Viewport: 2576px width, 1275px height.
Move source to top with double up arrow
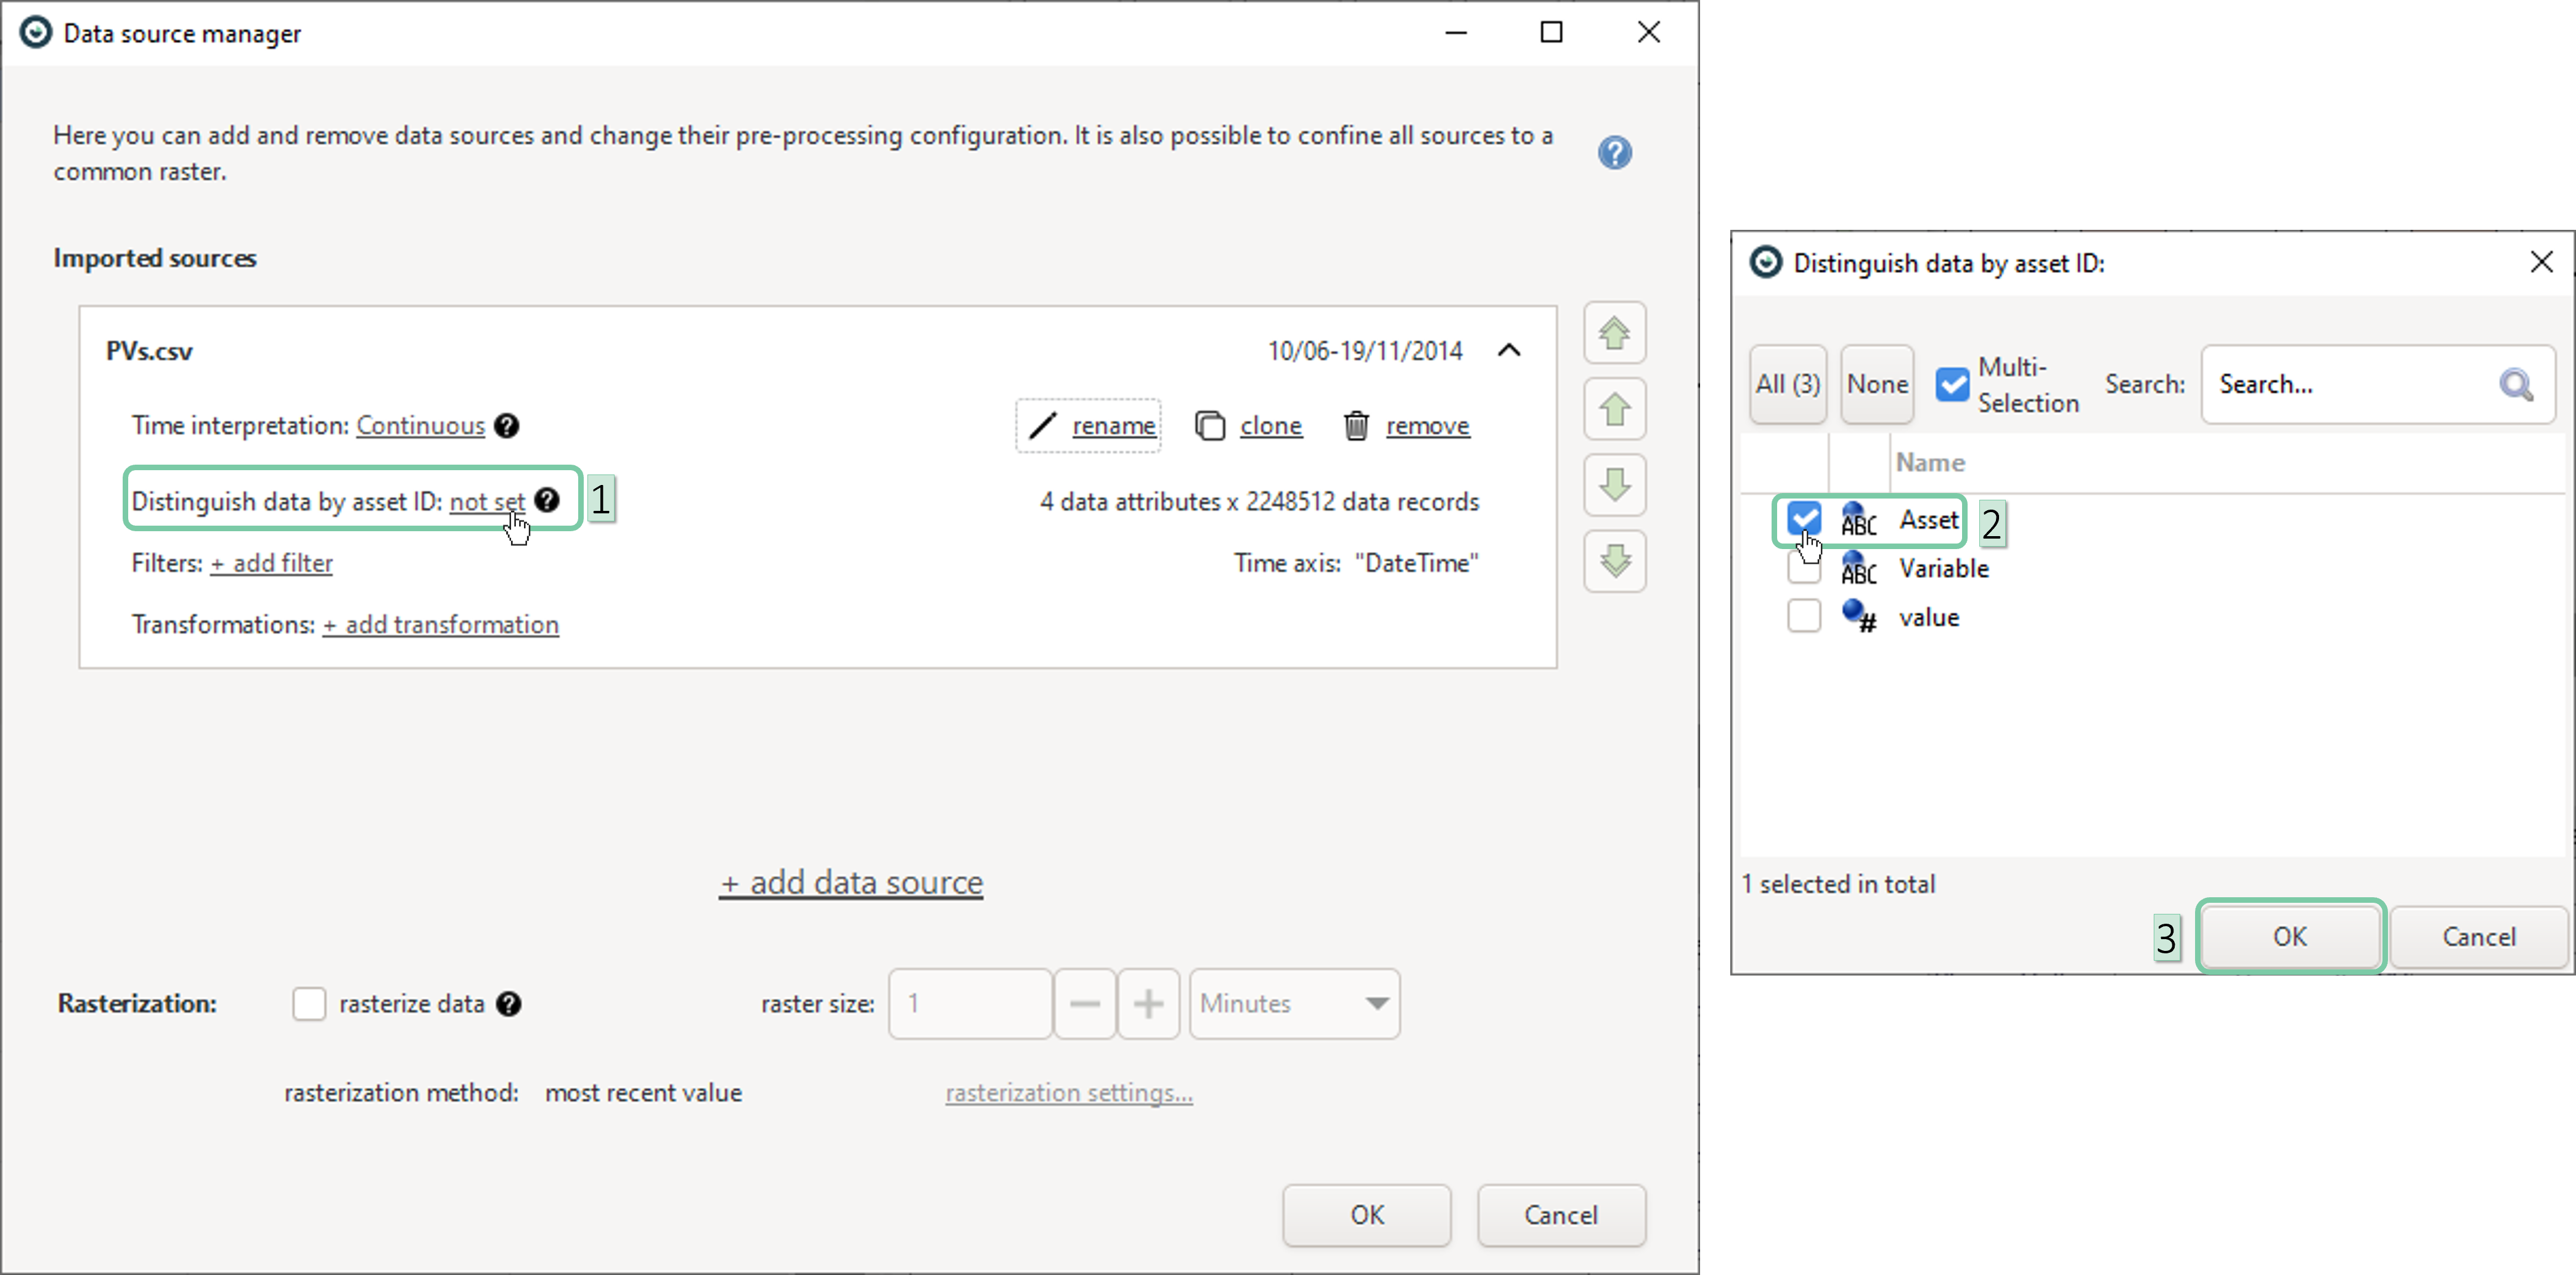click(1614, 333)
